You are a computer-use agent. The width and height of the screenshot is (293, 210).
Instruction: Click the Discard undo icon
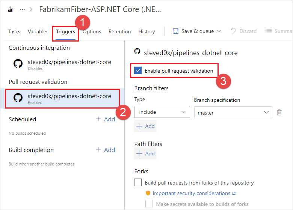click(233, 31)
